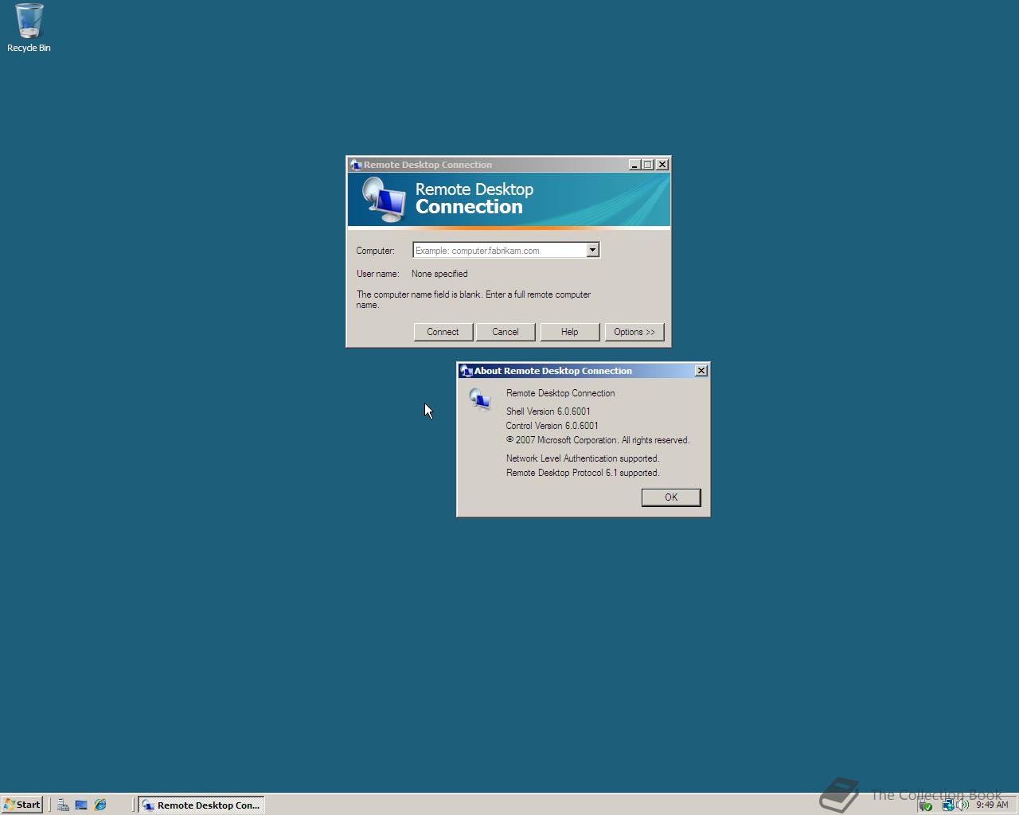Expand the Computer name dropdown arrow
This screenshot has height=815, width=1019.
[x=592, y=250]
